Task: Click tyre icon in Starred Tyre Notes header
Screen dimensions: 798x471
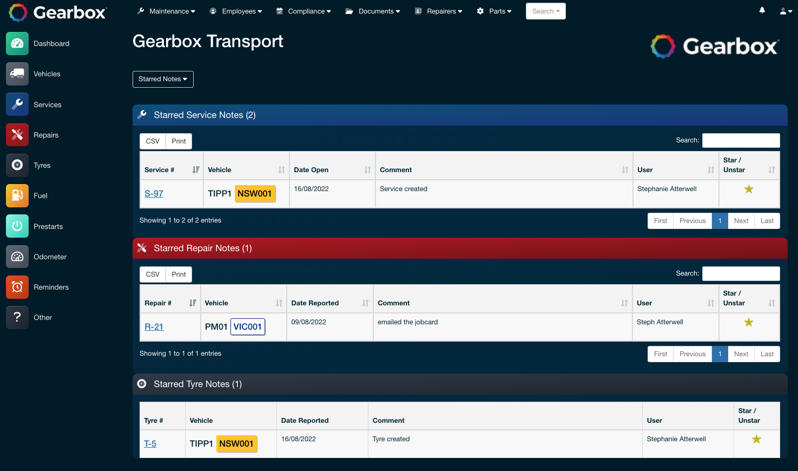Action: (x=142, y=384)
